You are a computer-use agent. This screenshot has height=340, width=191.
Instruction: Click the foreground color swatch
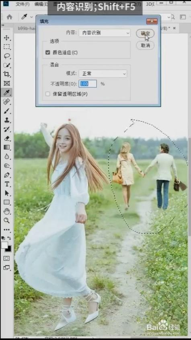[4, 245]
